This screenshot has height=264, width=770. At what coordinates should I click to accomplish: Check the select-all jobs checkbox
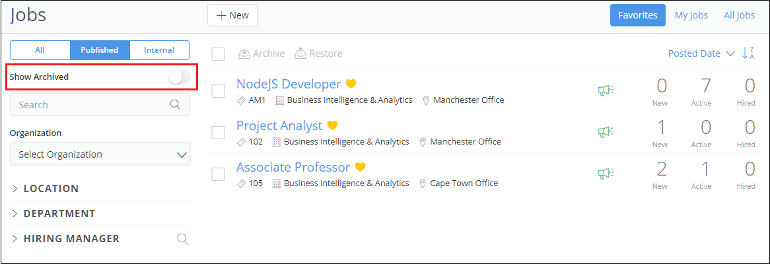(x=219, y=54)
